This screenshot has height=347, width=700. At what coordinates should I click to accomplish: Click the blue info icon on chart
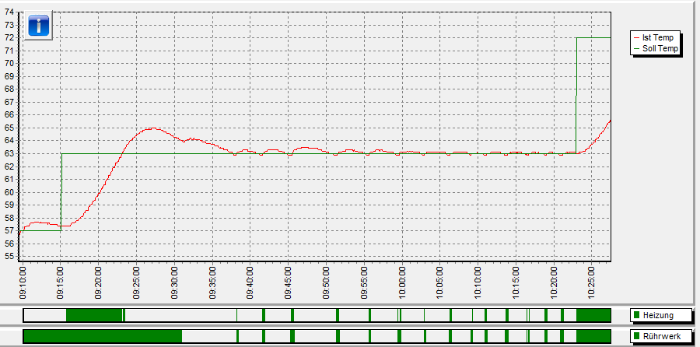[39, 26]
